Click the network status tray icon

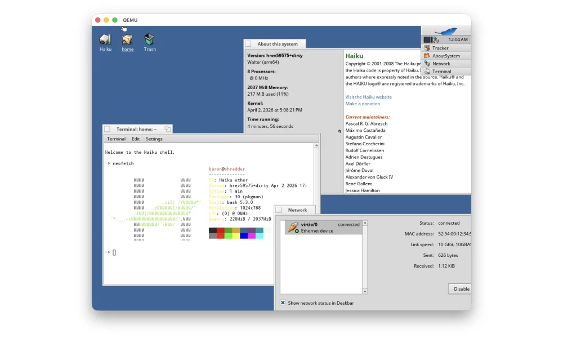click(x=436, y=39)
